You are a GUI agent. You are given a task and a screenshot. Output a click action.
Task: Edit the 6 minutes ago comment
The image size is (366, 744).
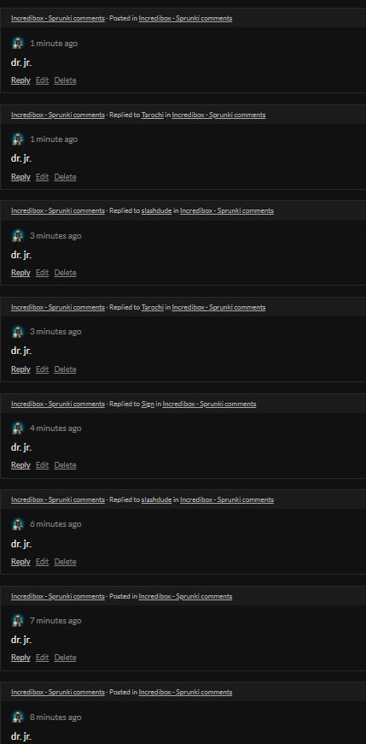tap(42, 561)
